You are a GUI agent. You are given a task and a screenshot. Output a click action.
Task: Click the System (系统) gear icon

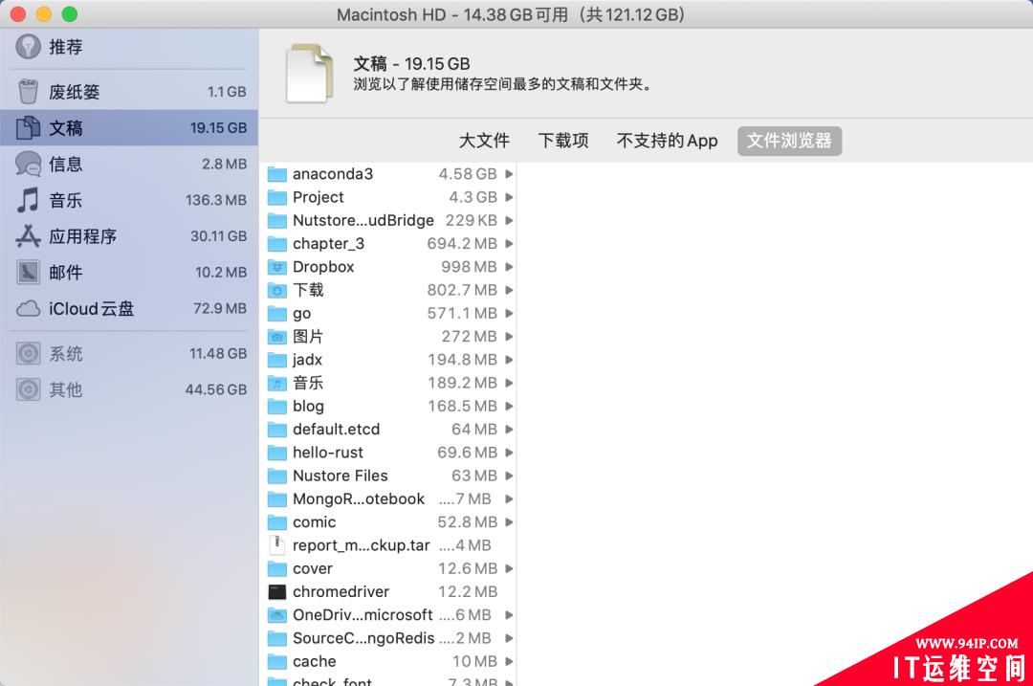coord(28,354)
